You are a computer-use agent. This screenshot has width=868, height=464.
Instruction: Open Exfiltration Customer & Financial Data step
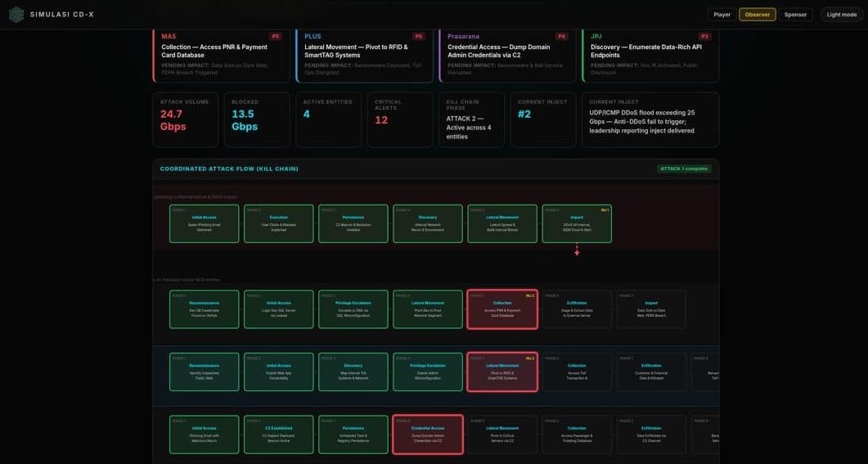(651, 372)
